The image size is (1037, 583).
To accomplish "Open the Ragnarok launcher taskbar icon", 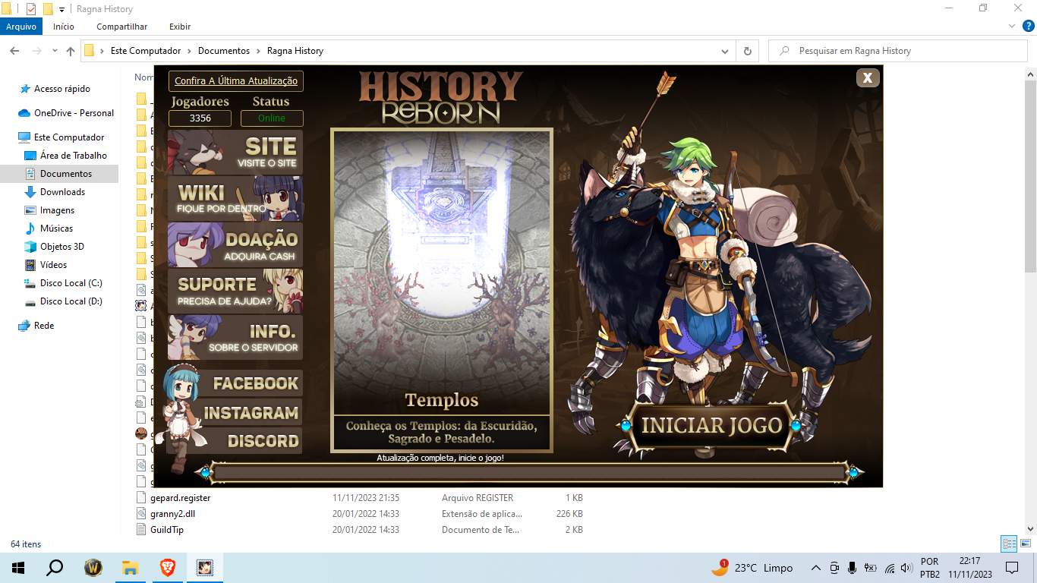I will coord(204,567).
